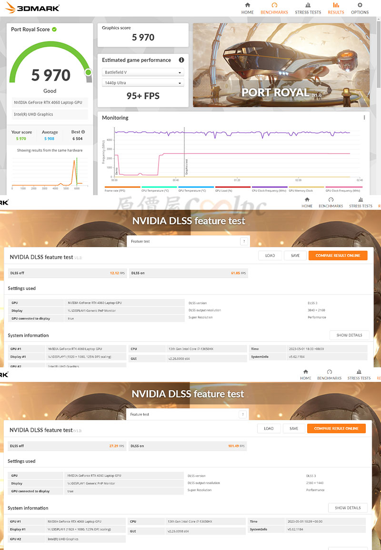Toggle the CPU Temperature legend entry
The width and height of the screenshot is (381, 550).
pyautogui.click(x=159, y=189)
